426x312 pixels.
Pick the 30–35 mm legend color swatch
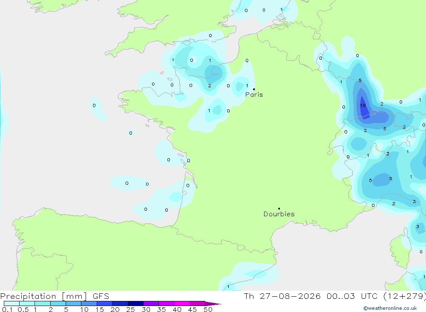tap(151, 303)
